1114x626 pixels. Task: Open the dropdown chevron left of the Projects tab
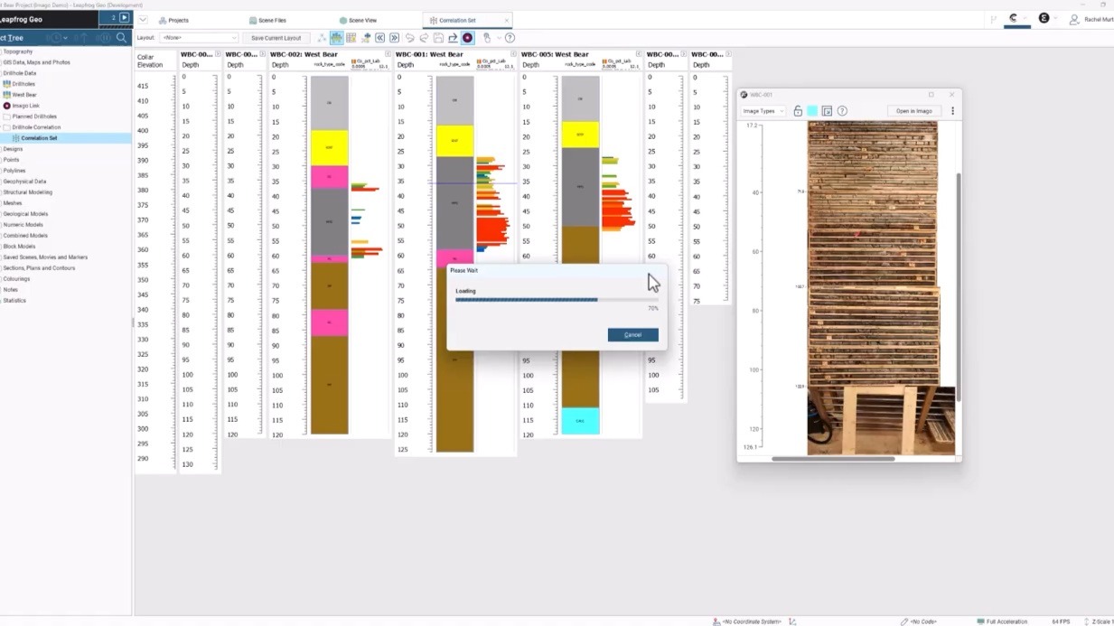(x=143, y=19)
